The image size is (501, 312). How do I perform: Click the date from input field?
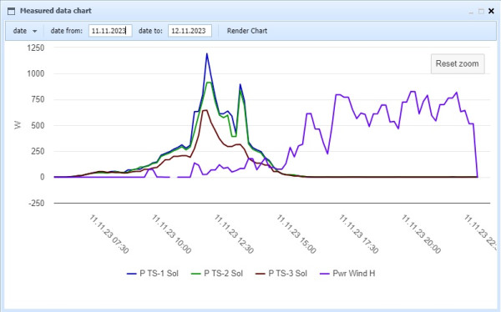click(110, 31)
